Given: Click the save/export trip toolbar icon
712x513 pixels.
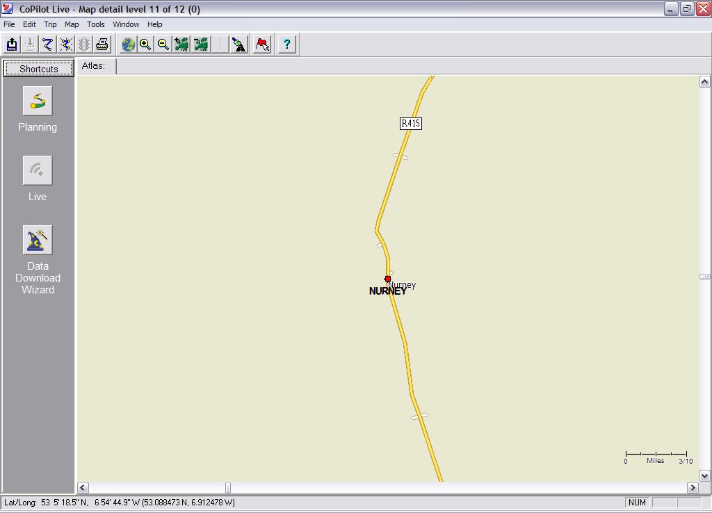Looking at the screenshot, I should pos(12,44).
